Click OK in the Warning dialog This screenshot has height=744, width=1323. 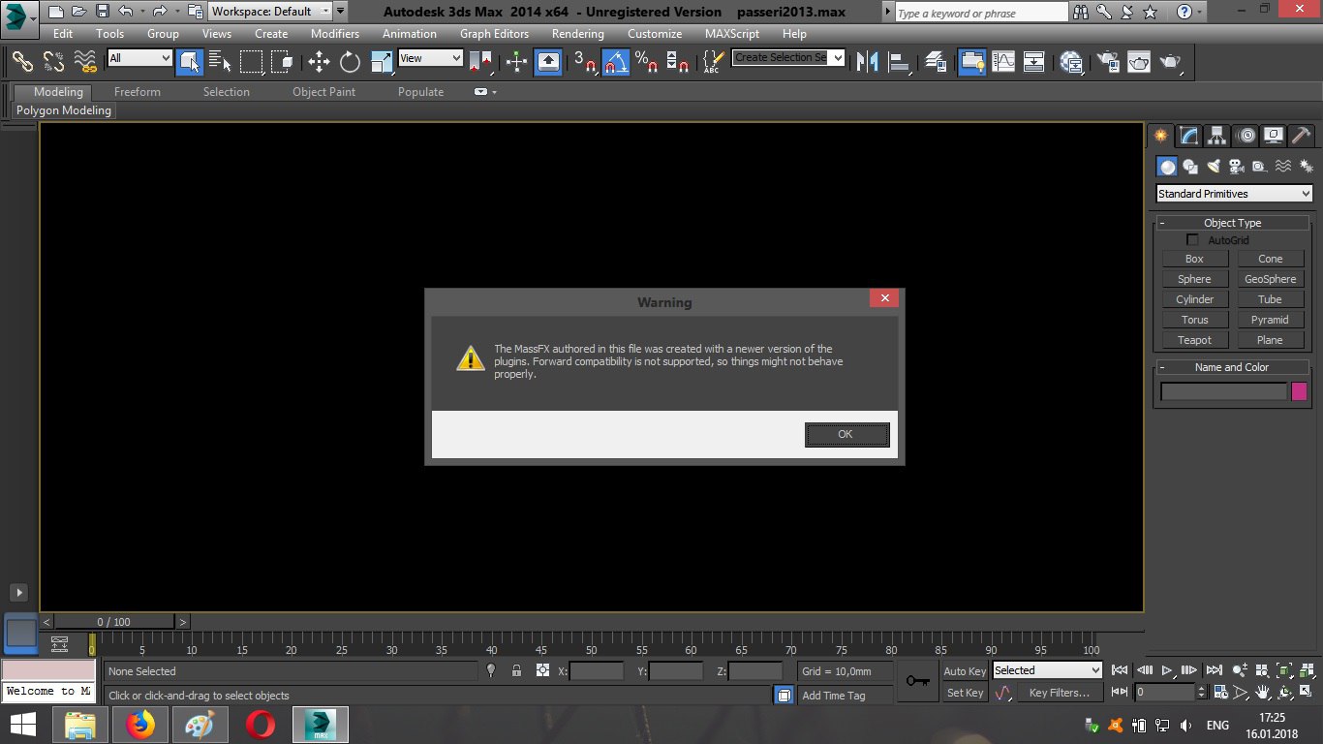tap(846, 434)
